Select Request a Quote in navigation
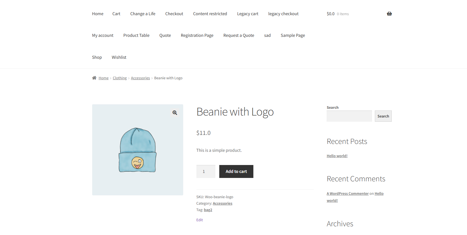The width and height of the screenshot is (467, 235). click(238, 35)
